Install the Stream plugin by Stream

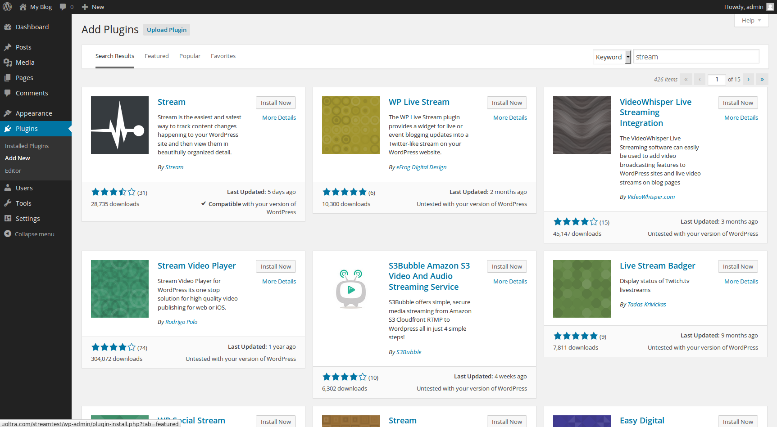point(276,103)
